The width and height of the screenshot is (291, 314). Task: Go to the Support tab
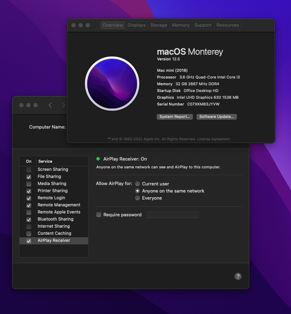203,25
